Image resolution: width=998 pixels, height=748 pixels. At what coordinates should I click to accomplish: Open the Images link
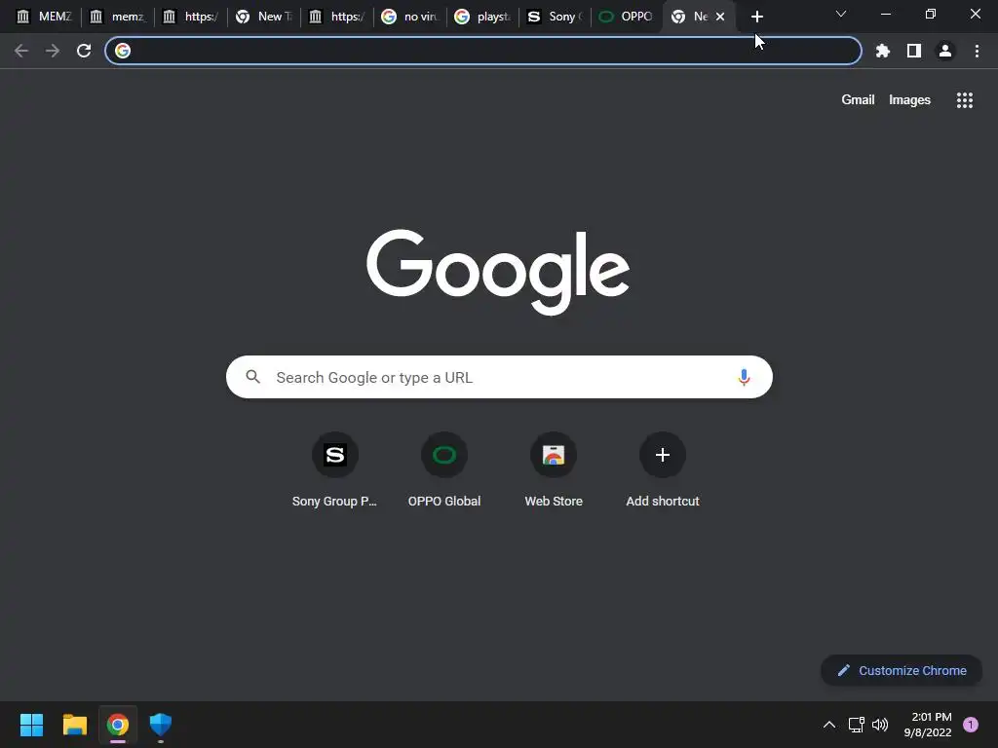[x=909, y=100]
